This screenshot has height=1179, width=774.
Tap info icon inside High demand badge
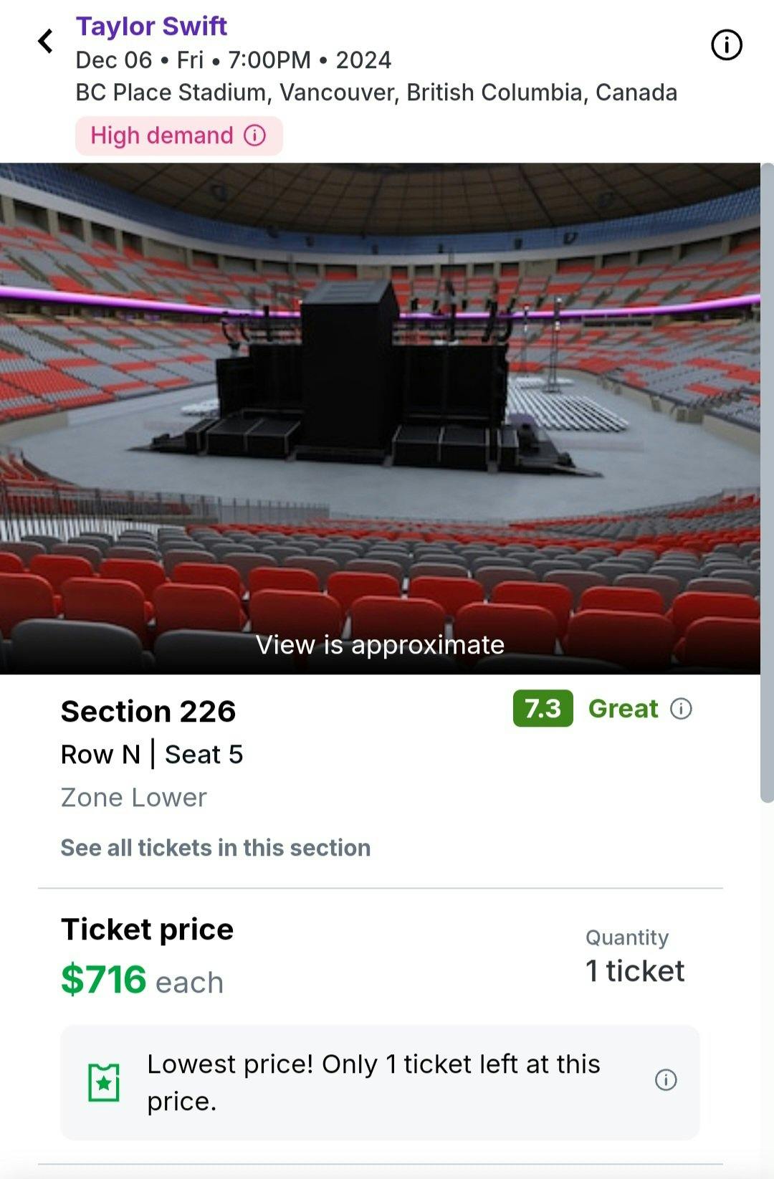pos(255,135)
